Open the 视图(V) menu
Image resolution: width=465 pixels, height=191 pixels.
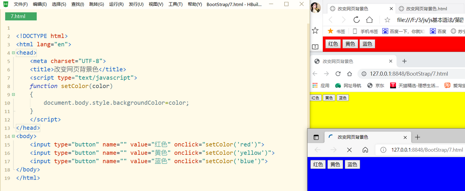(x=156, y=4)
